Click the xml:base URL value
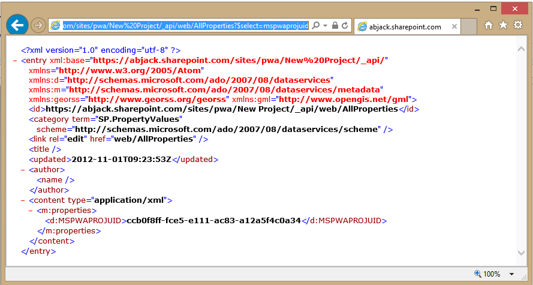 pyautogui.click(x=239, y=61)
